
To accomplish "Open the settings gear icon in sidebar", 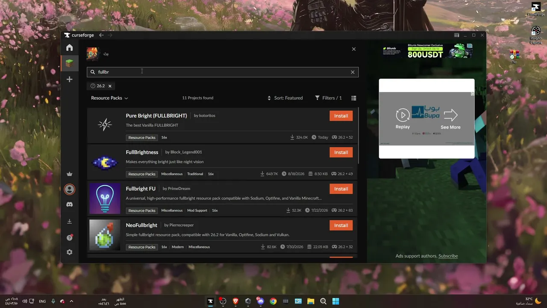I will tap(69, 252).
